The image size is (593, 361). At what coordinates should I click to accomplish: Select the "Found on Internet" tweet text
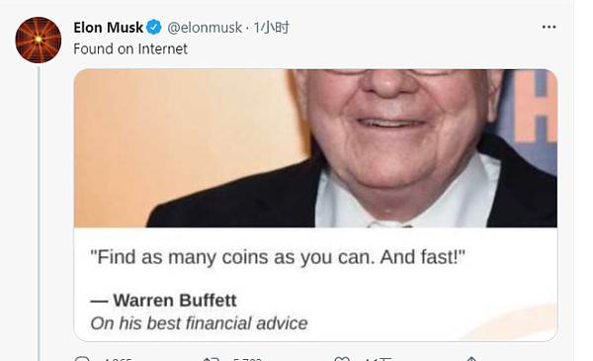[x=130, y=48]
